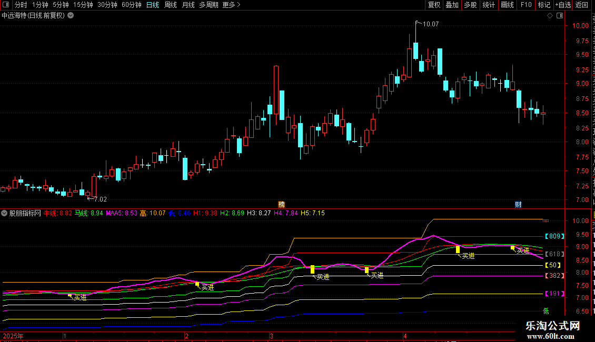Select the 15分钟 period
595x342 pixels.
[83, 5]
